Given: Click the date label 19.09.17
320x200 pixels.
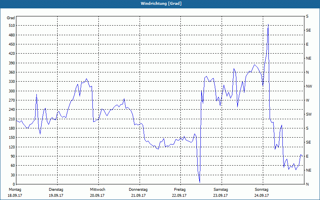Looking at the screenshot, I should click(56, 196).
